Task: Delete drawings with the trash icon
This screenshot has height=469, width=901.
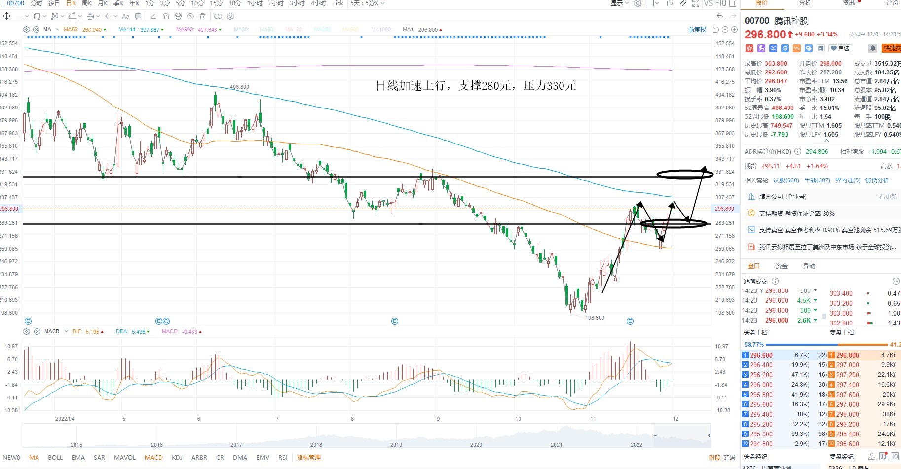Action: (x=203, y=16)
